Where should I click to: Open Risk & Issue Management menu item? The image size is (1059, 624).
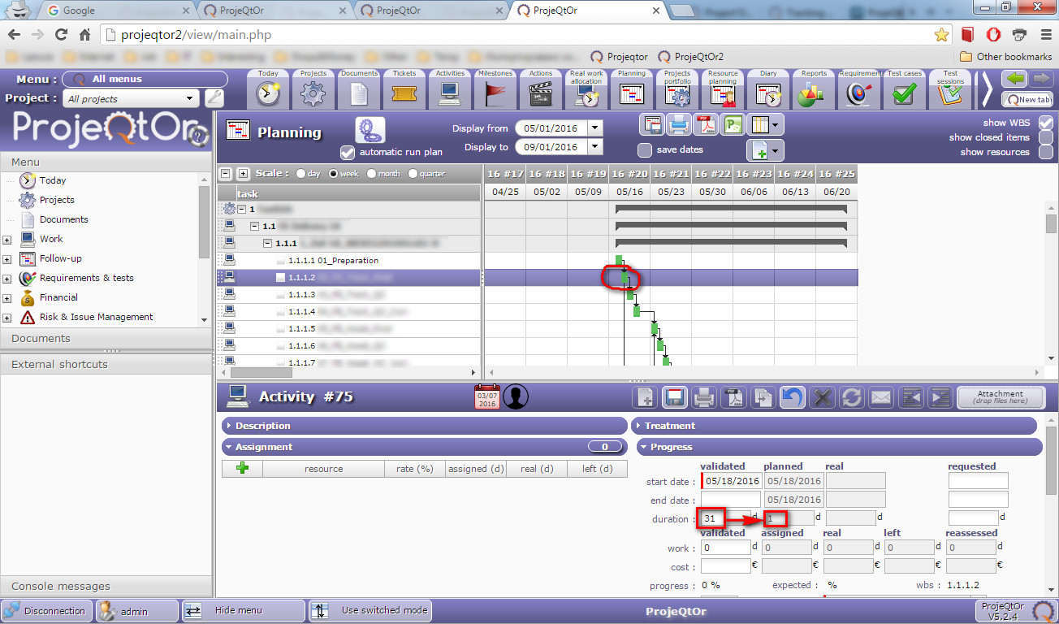[x=96, y=317]
